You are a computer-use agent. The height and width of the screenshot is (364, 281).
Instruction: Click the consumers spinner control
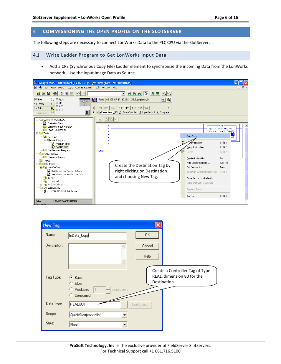(108, 290)
